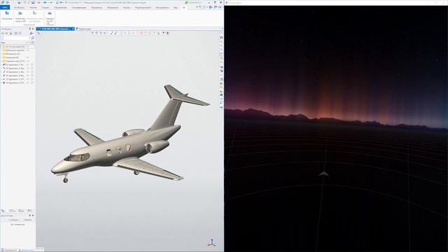Toggle visibility of 3D fragment_4 row
The height and width of the screenshot is (252, 448).
tap(28, 76)
